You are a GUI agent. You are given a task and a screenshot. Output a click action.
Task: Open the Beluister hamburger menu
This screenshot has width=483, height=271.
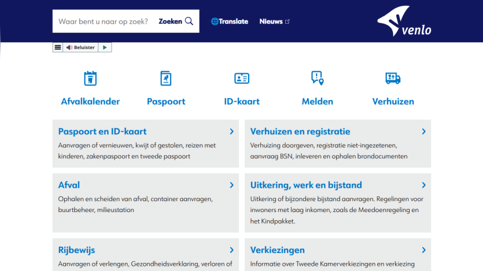(58, 47)
